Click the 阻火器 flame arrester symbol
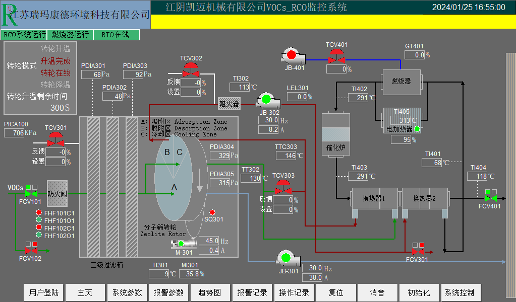Image resolution: width=516 pixels, height=302 pixels. pos(229,104)
